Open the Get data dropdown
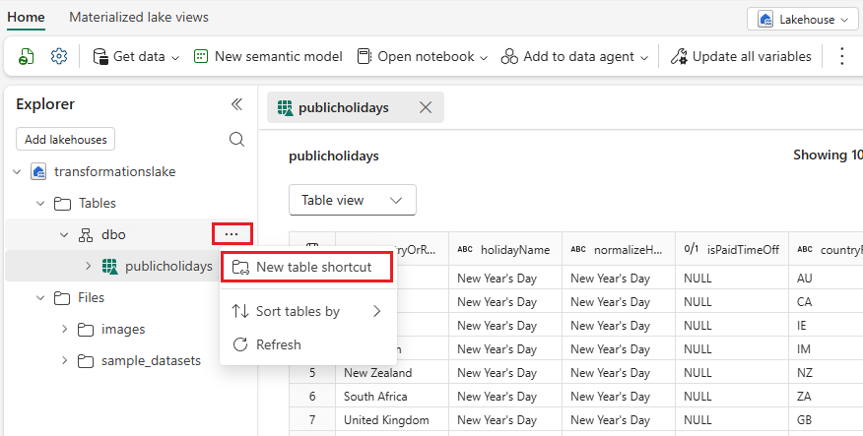Image resolution: width=863 pixels, height=436 pixels. [136, 57]
